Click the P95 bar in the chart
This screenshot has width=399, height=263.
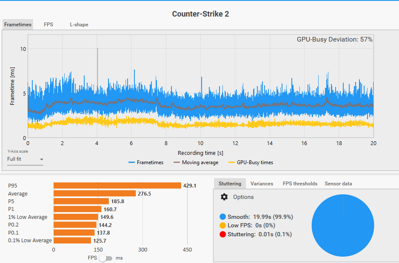(117, 185)
